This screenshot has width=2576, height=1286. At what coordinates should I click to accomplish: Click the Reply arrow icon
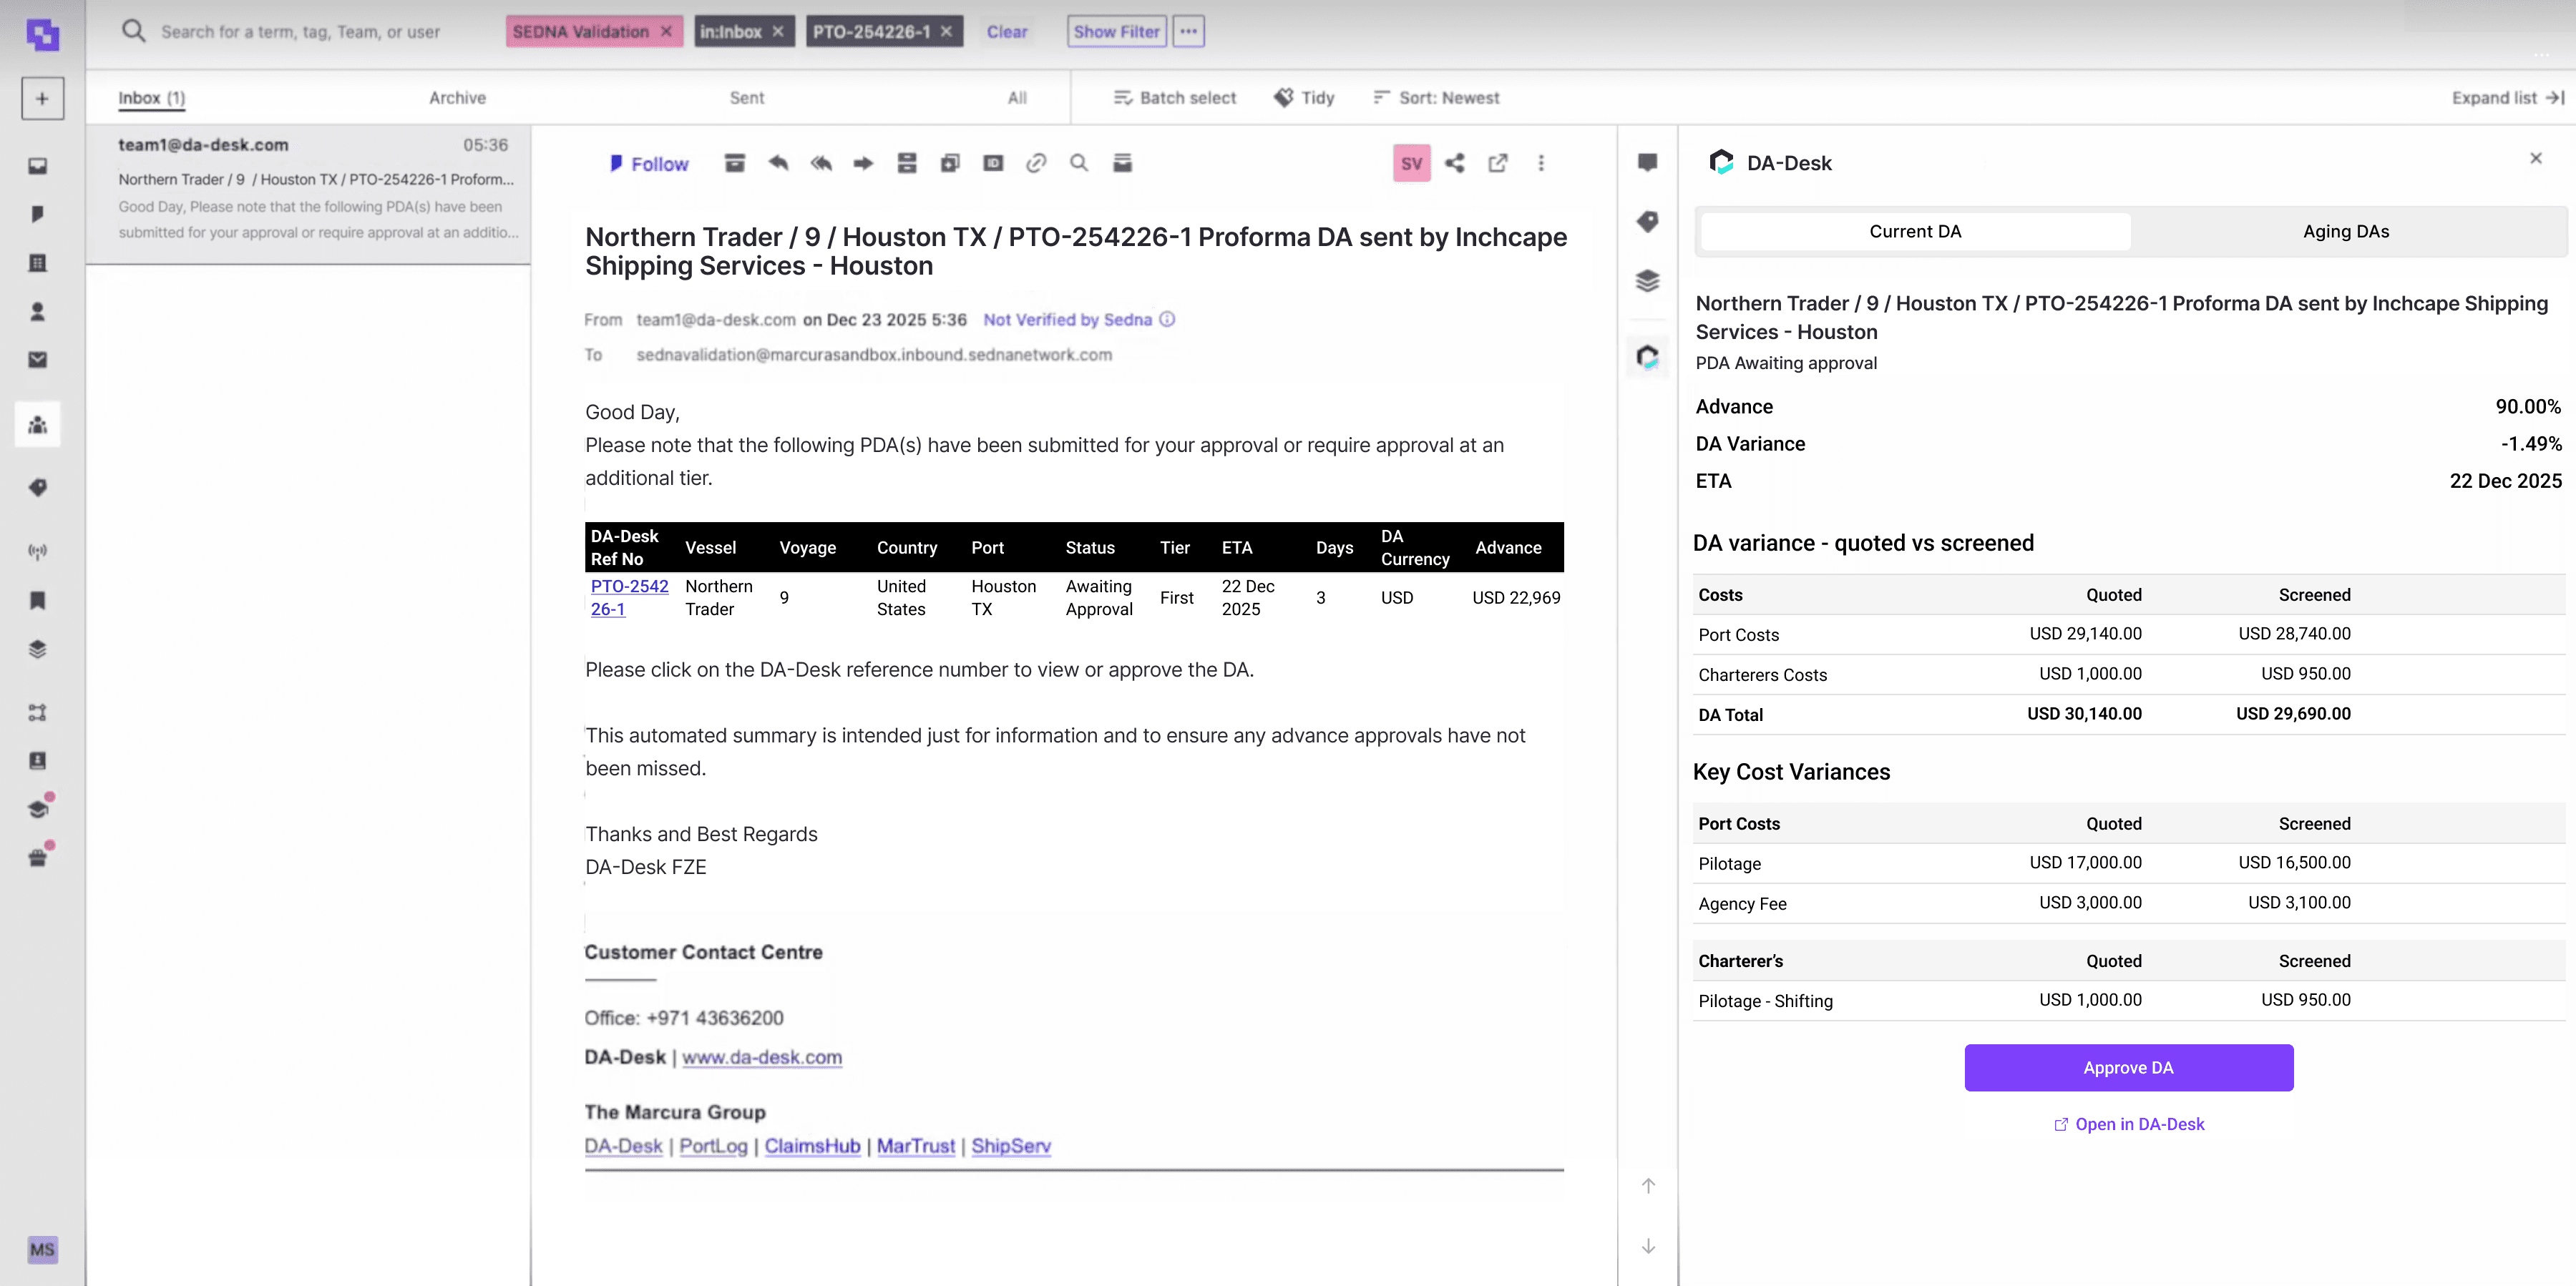pyautogui.click(x=778, y=163)
